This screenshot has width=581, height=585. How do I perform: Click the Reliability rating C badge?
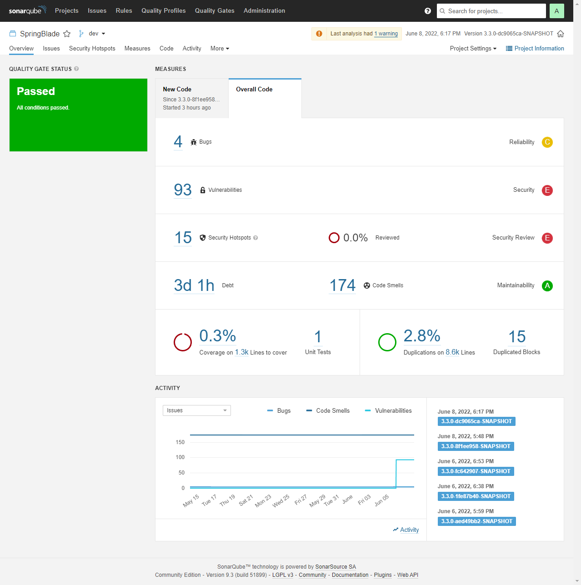click(x=547, y=142)
